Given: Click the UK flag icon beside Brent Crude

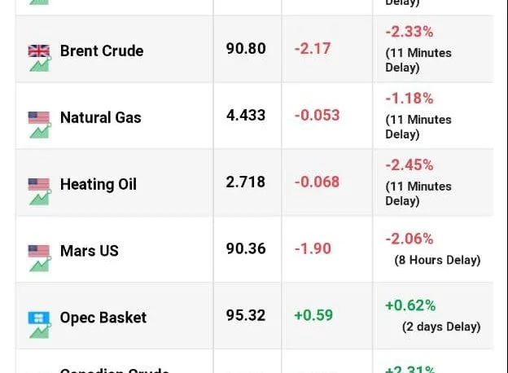Looking at the screenshot, I should pyautogui.click(x=39, y=50).
